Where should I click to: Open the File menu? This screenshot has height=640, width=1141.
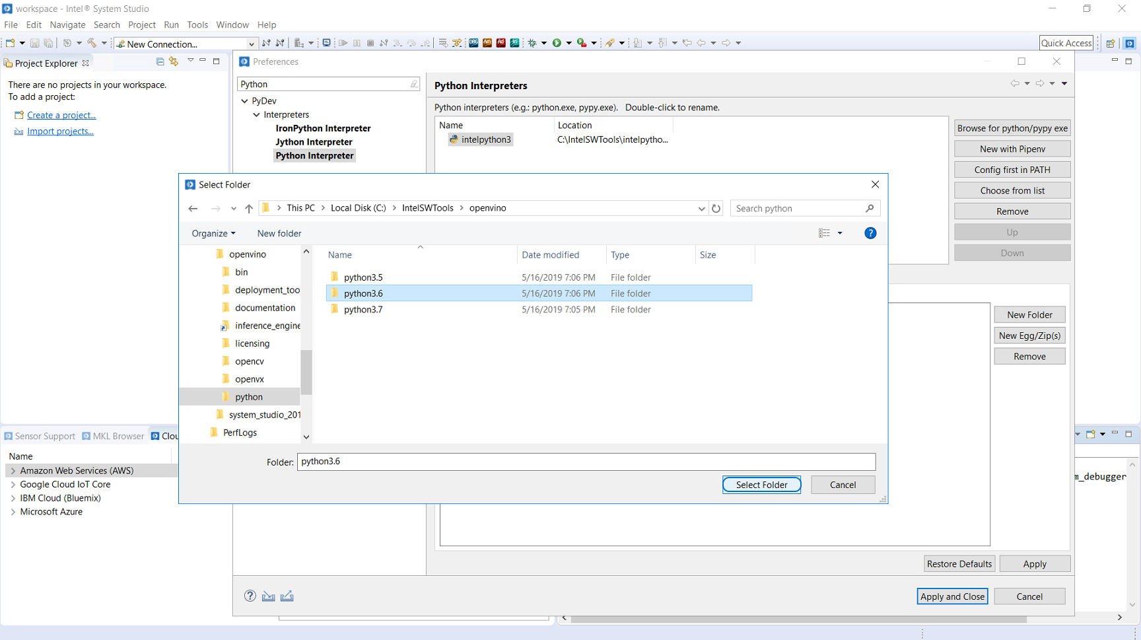point(11,24)
